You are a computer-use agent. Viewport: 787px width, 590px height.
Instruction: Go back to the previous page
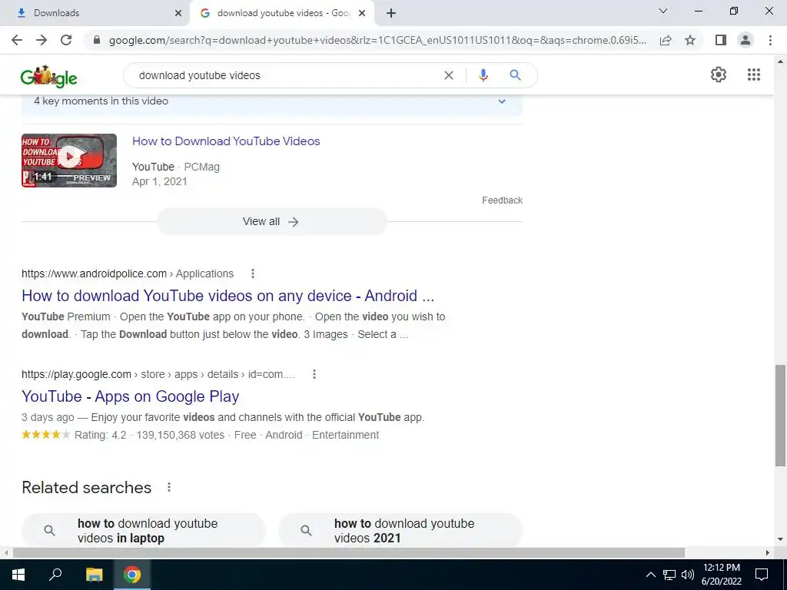(17, 40)
